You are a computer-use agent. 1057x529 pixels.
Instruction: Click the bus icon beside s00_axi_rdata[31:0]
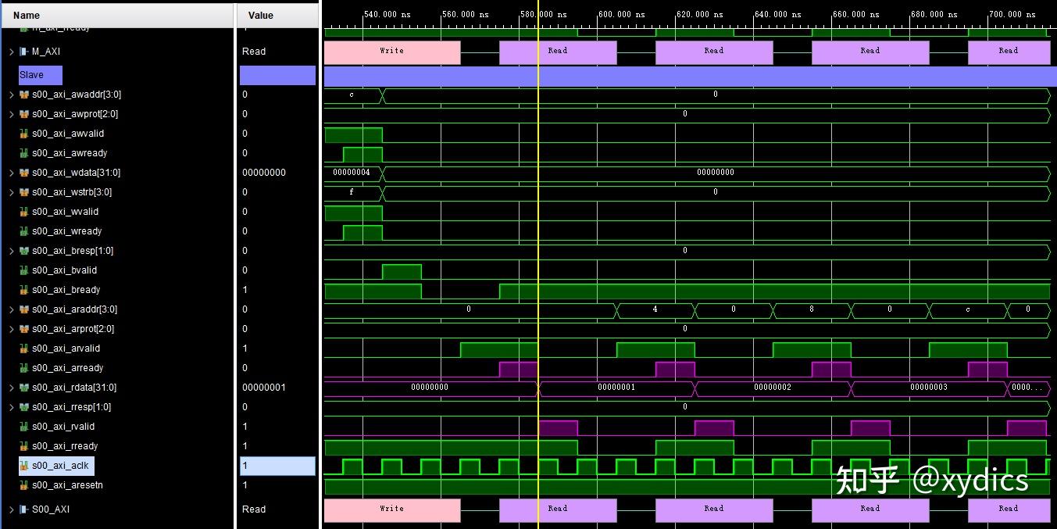coord(26,388)
